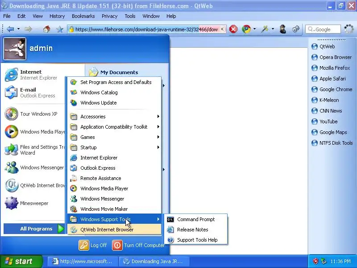The image size is (357, 268).
Task: Open Mozilla Firefox bookmark link
Action: click(331, 68)
